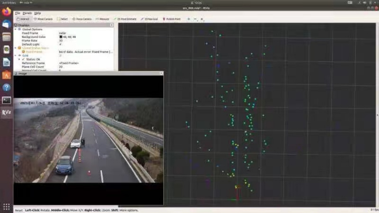Image resolution: width=379 pixels, height=213 pixels.
Task: Toggle the Default Light checkbox
Action: click(60, 44)
